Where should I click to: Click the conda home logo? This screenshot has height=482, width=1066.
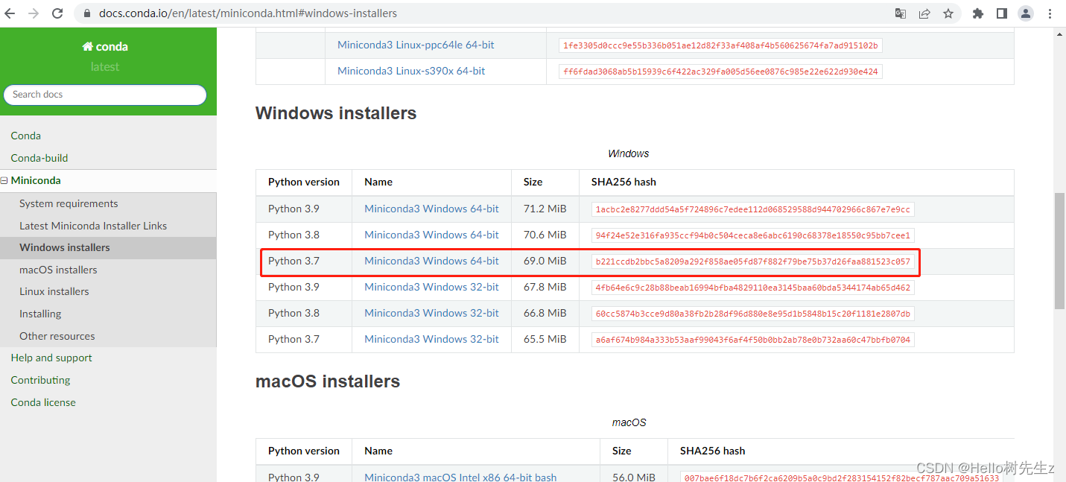tap(105, 46)
